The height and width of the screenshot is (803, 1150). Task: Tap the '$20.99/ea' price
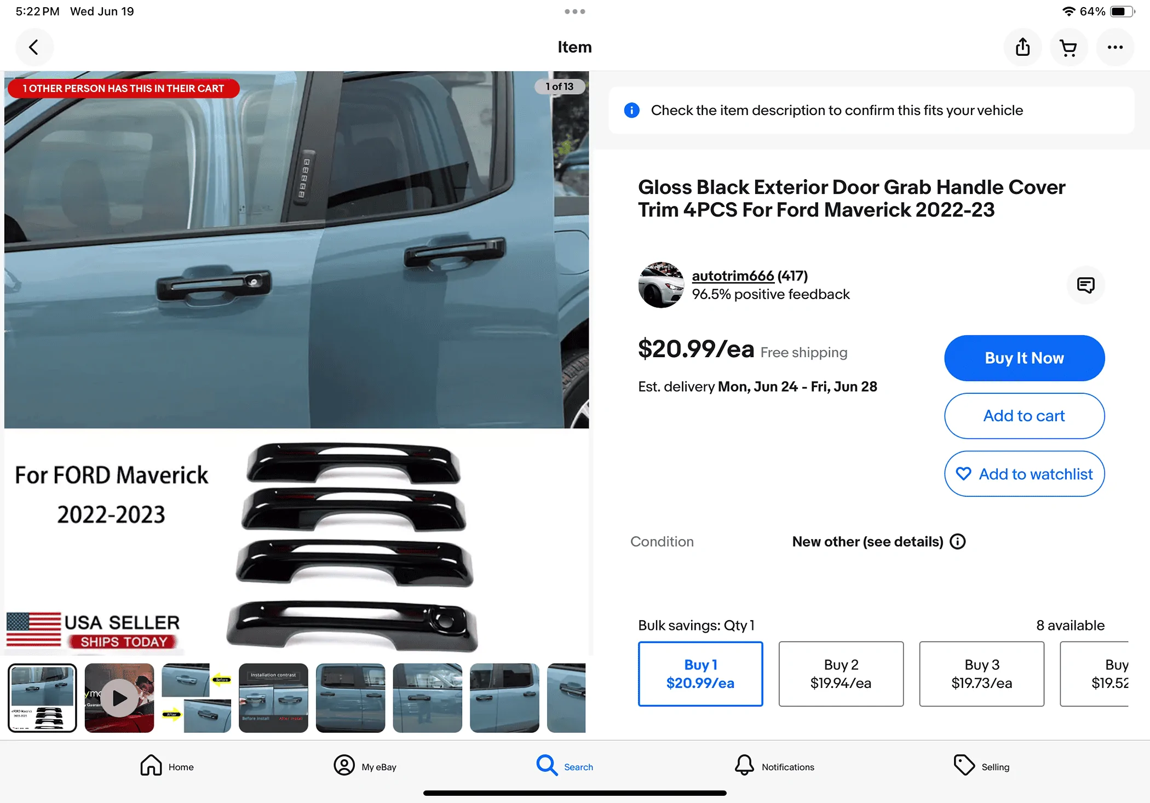(696, 349)
